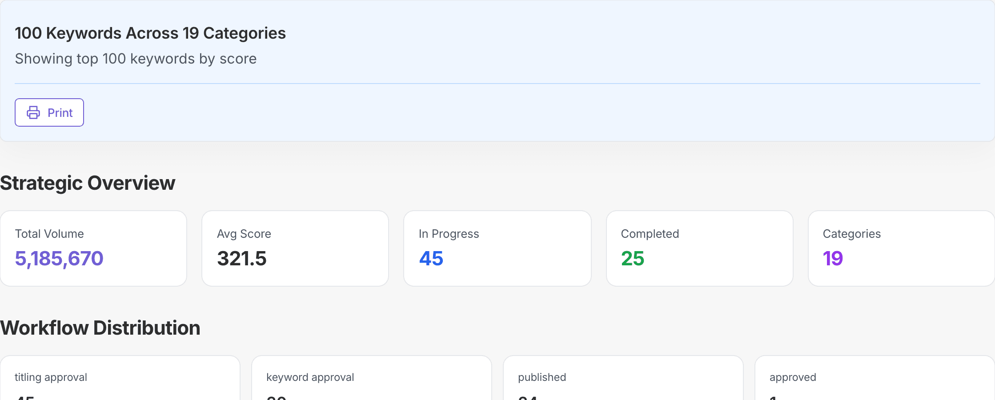Click the In Progress metric card
The height and width of the screenshot is (400, 995).
pos(497,248)
